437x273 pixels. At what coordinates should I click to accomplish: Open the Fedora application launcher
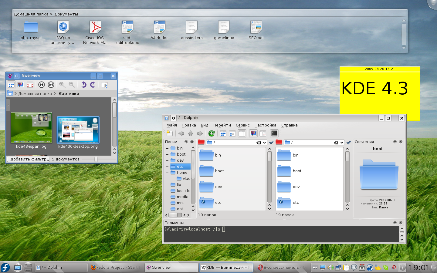[x=5, y=268]
